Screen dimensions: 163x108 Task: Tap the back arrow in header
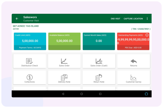[x=17, y=19]
